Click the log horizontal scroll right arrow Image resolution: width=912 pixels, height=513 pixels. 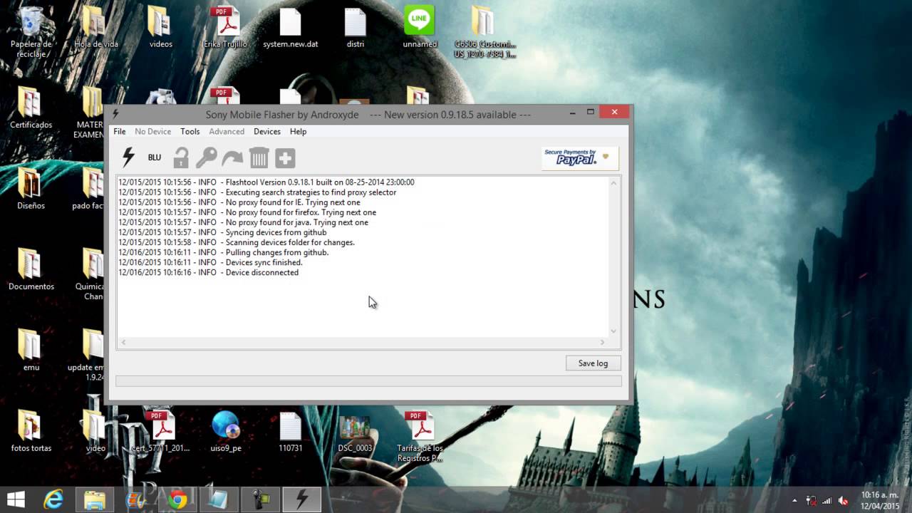[603, 343]
